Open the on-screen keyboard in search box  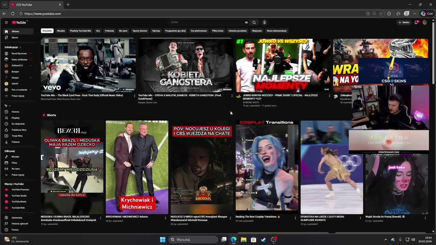pos(246,22)
